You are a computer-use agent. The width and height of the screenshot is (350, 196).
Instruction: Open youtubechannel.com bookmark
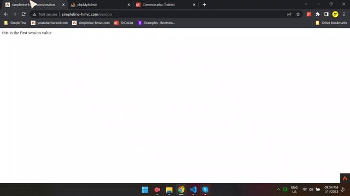click(x=49, y=23)
